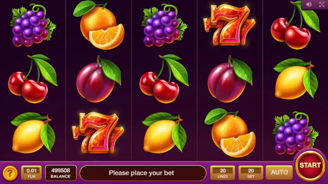Click the cherries symbol atop fifth reel
The image size is (328, 184).
(295, 25)
